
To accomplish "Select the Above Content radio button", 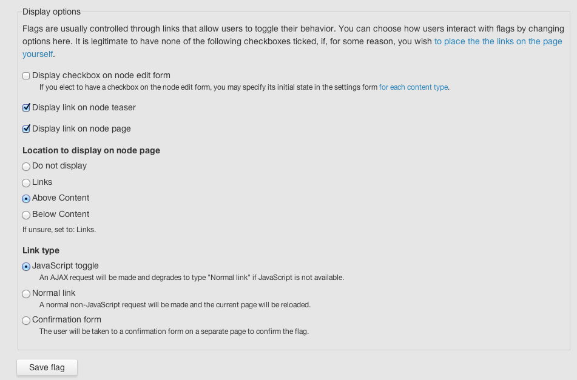I will pos(26,198).
